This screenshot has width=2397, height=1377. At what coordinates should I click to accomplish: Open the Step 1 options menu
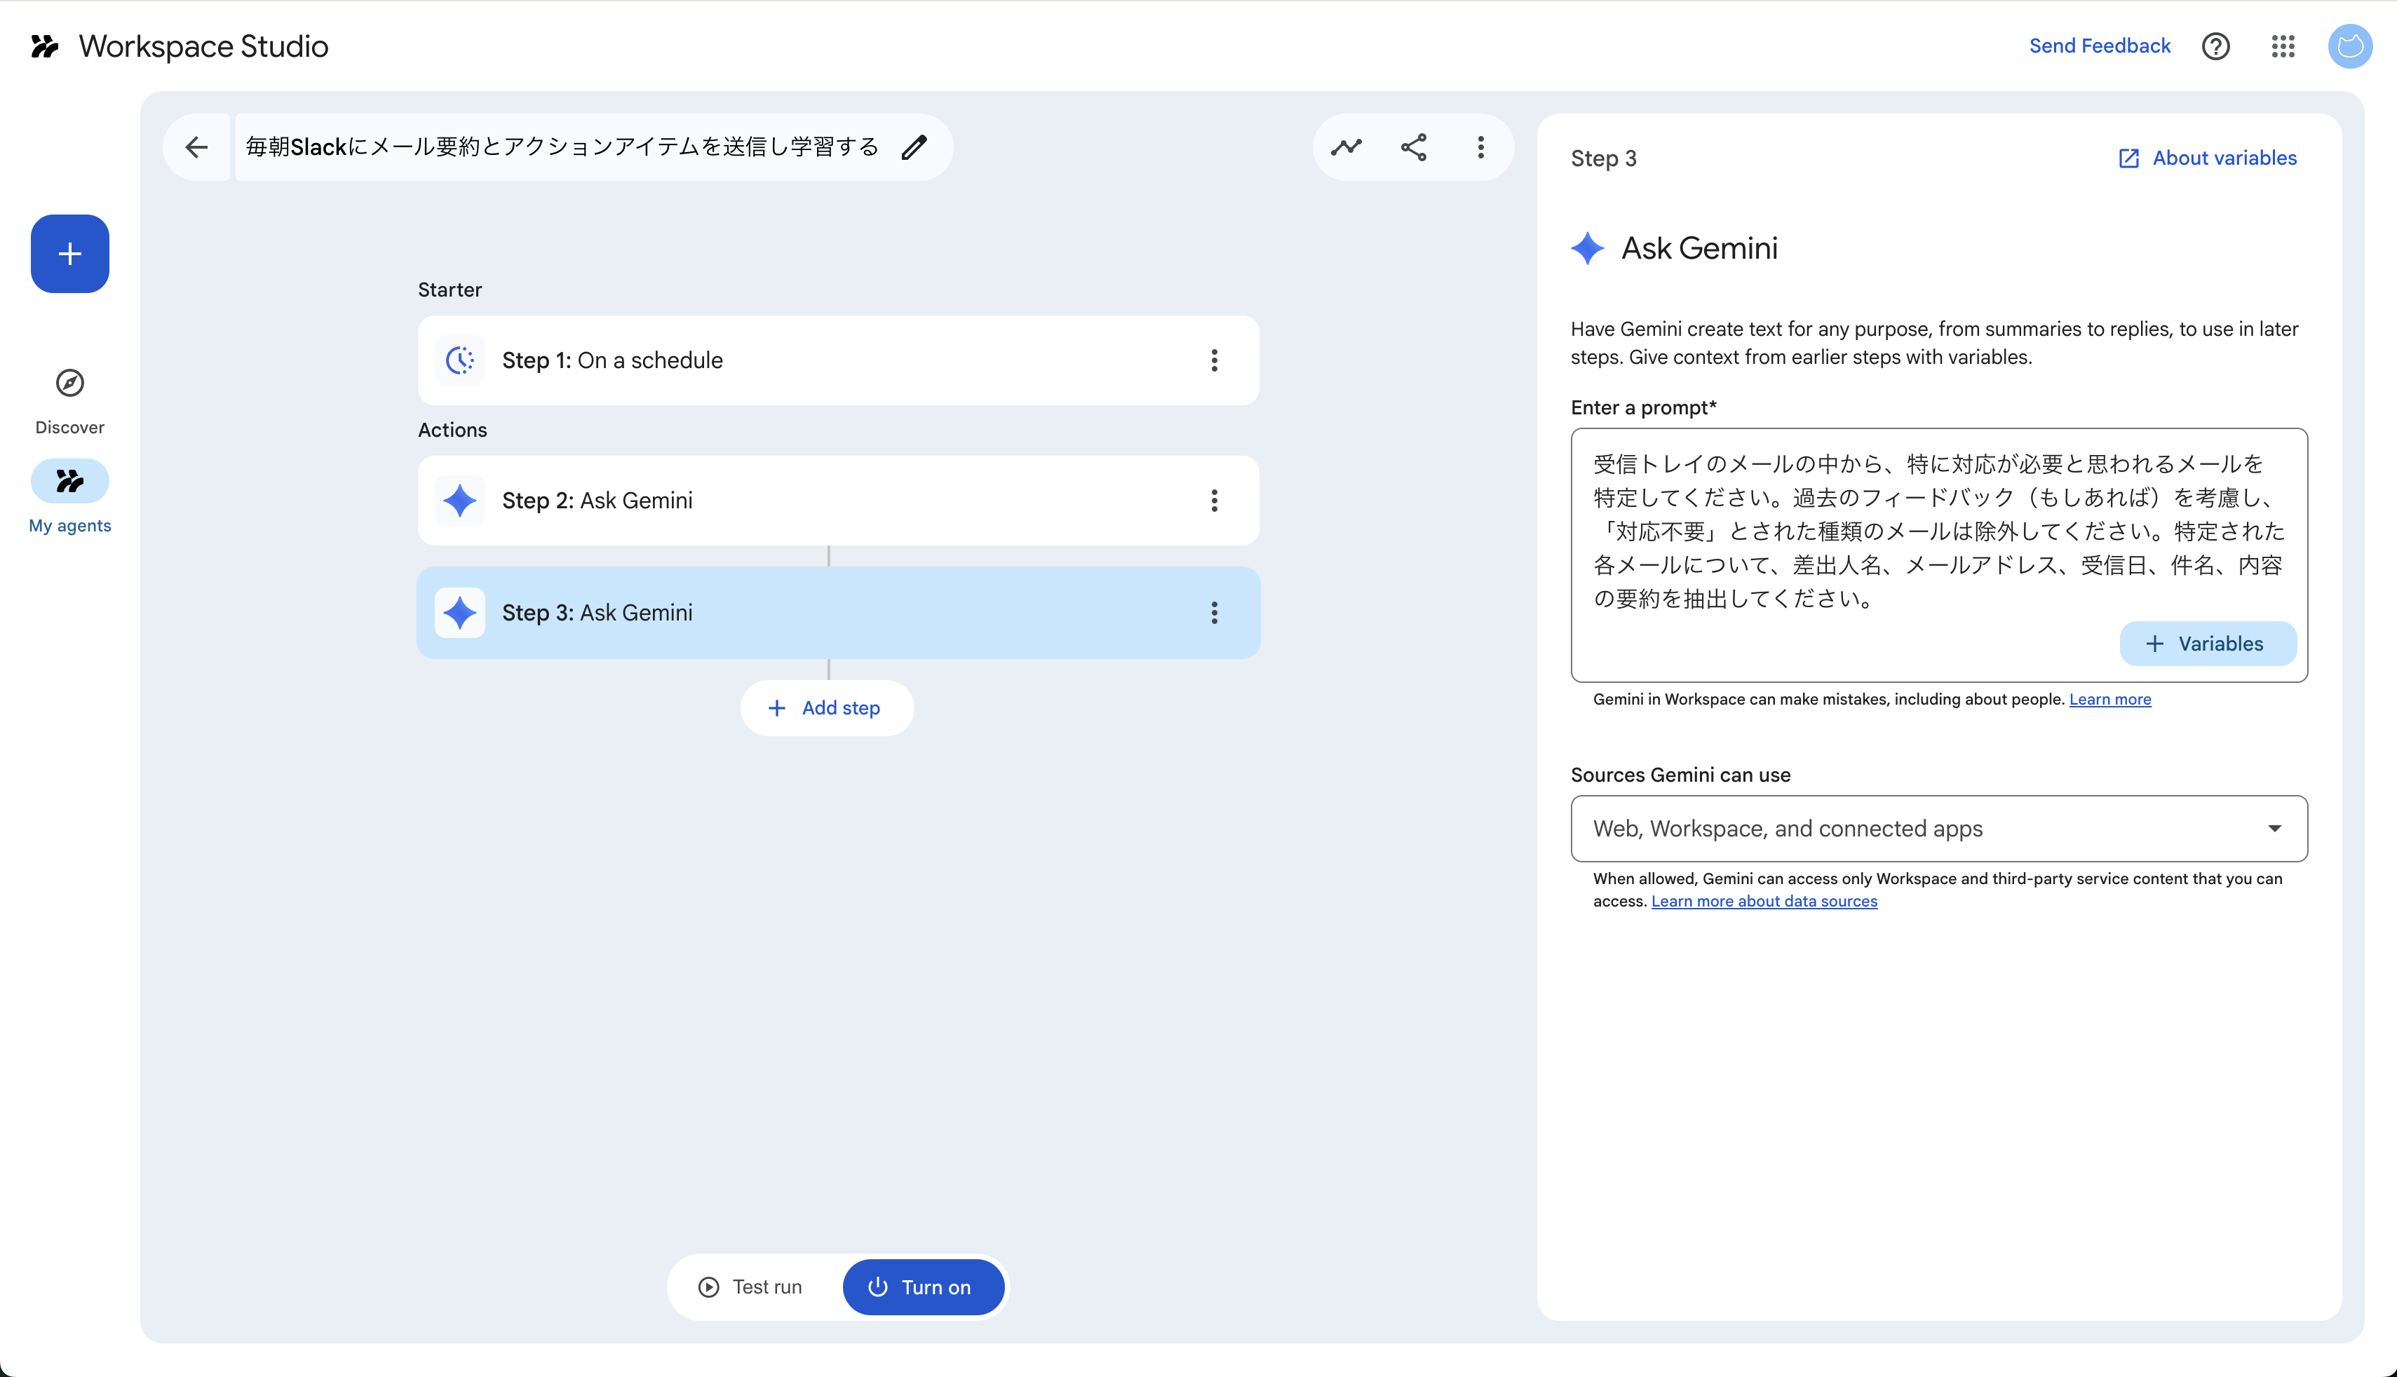point(1214,360)
